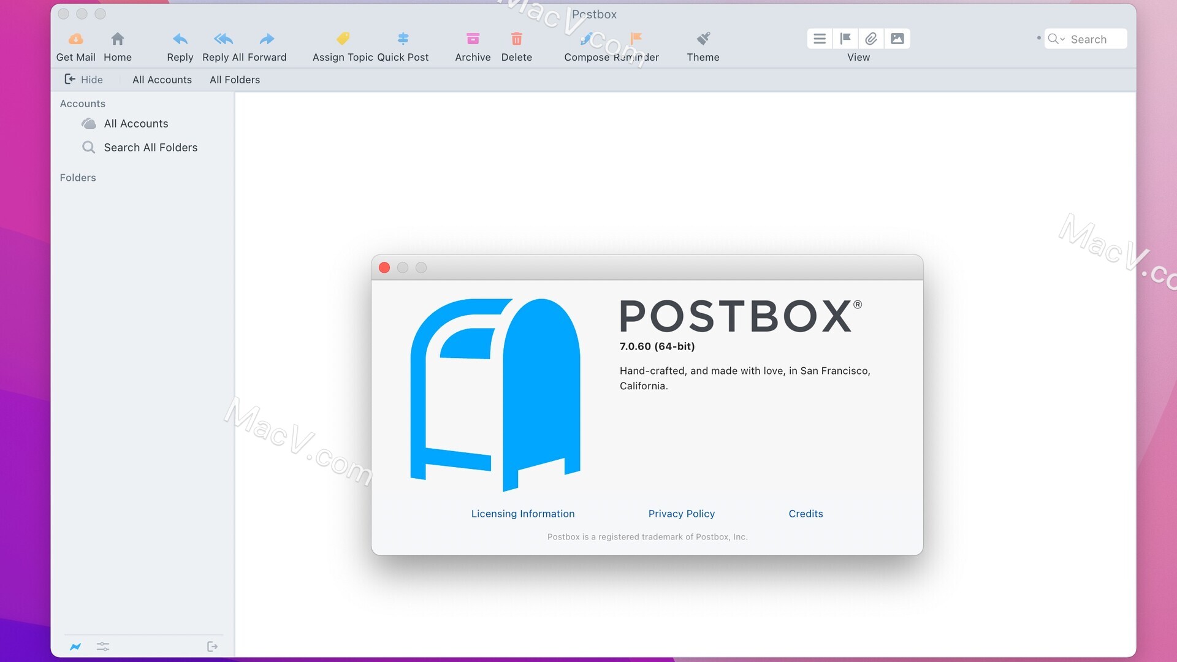Screen dimensions: 1177x662
Task: Open the Privacy Policy link
Action: (682, 513)
